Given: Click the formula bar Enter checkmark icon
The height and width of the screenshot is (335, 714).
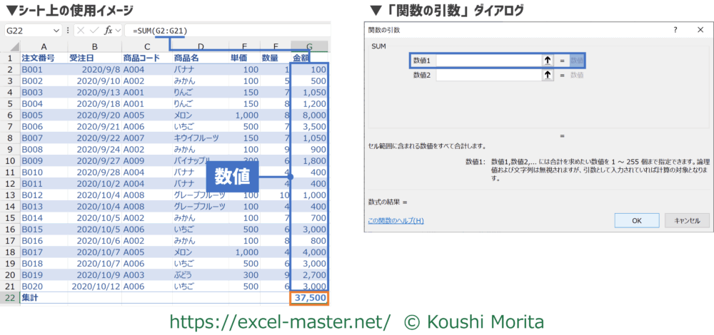Looking at the screenshot, I should tap(94, 31).
